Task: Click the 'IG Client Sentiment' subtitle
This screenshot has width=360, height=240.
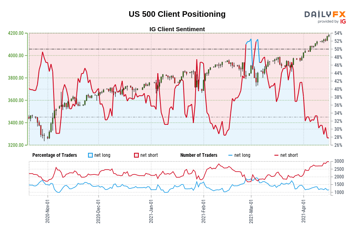Action: 177,29
